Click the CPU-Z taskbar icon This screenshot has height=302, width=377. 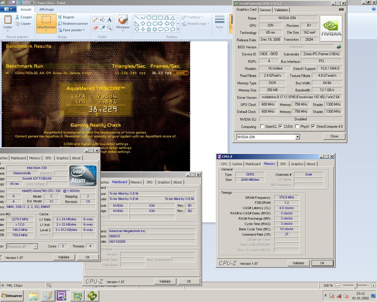[62, 296]
